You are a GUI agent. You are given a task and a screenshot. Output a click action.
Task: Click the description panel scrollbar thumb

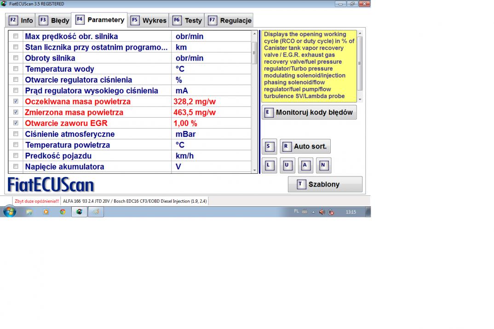(360, 63)
